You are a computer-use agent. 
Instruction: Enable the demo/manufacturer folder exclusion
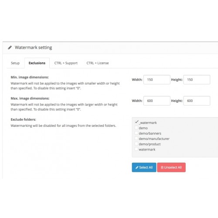click(x=136, y=138)
